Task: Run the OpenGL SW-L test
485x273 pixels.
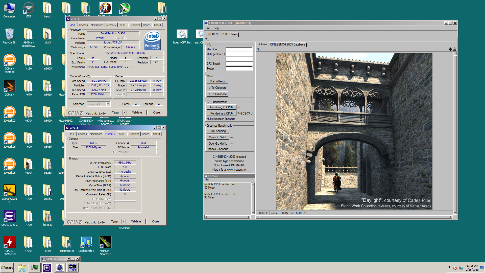Action: [x=218, y=137]
